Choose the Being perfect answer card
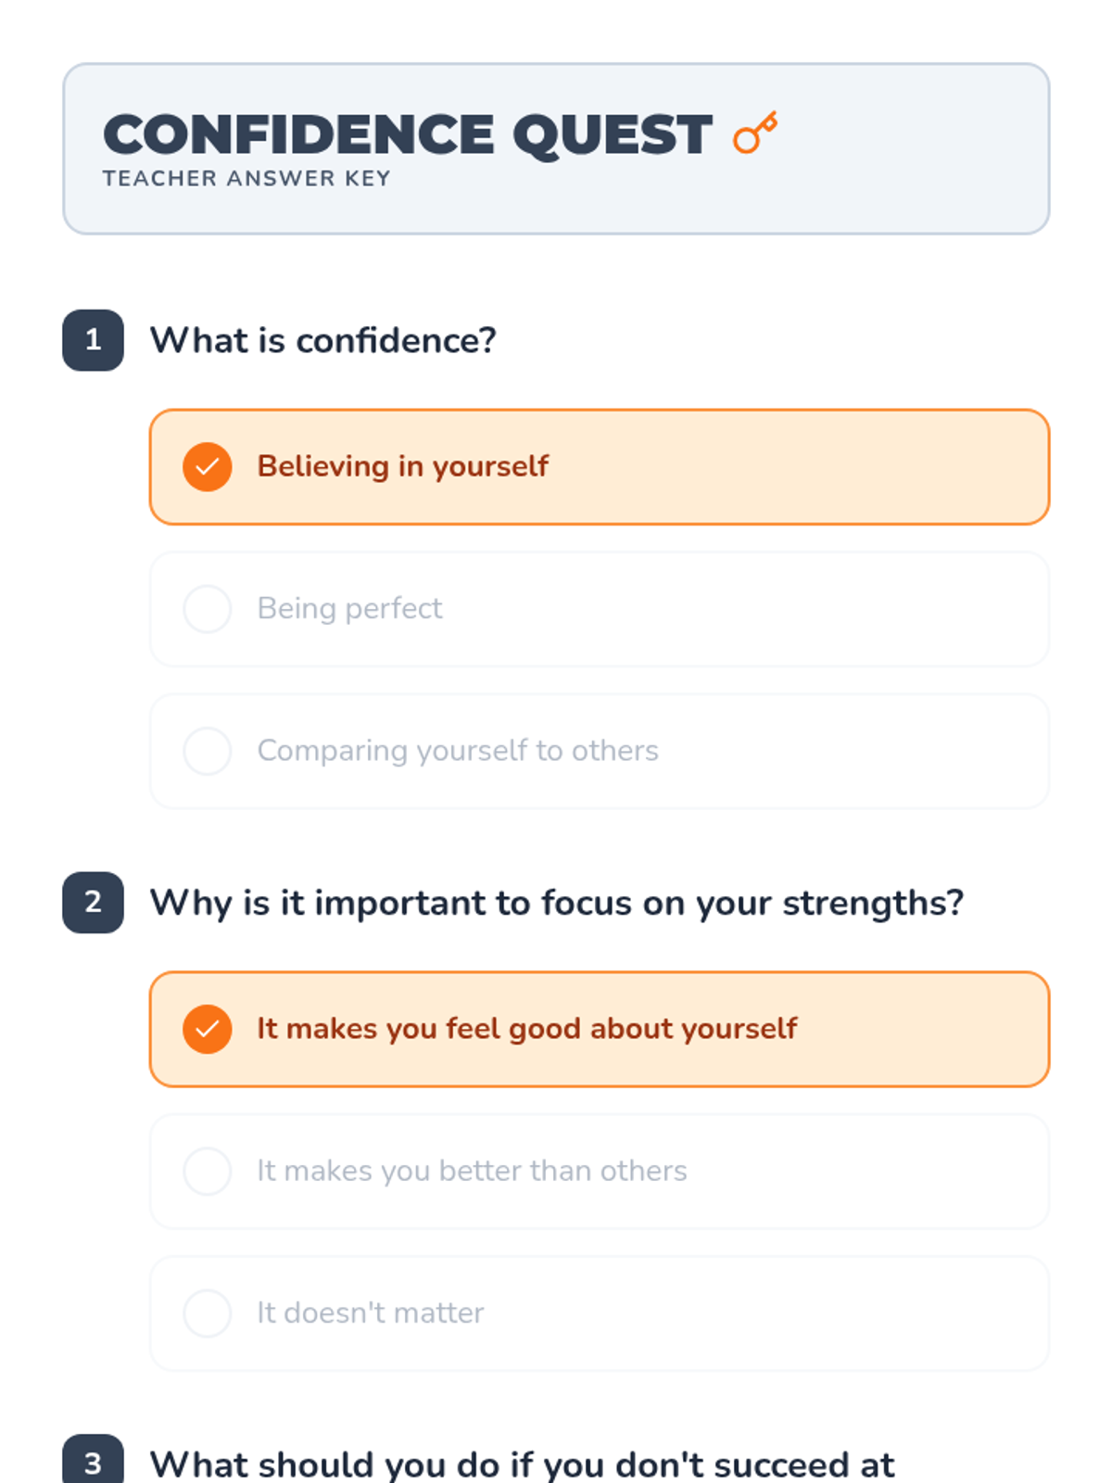Image resolution: width=1112 pixels, height=1483 pixels. (x=600, y=609)
